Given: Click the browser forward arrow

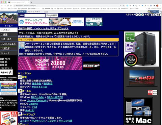Looking at the screenshot, I should point(5,5).
